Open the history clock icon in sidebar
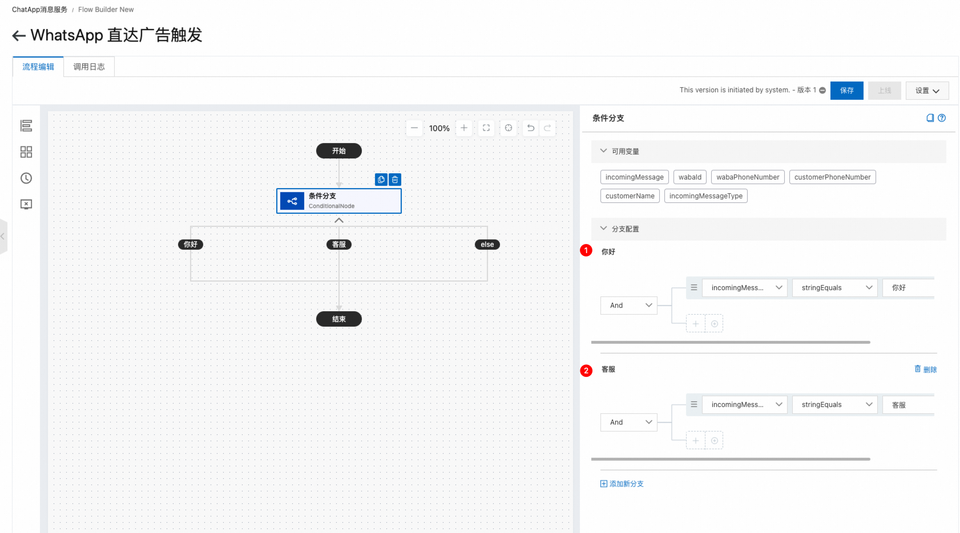This screenshot has height=533, width=960. pos(26,178)
